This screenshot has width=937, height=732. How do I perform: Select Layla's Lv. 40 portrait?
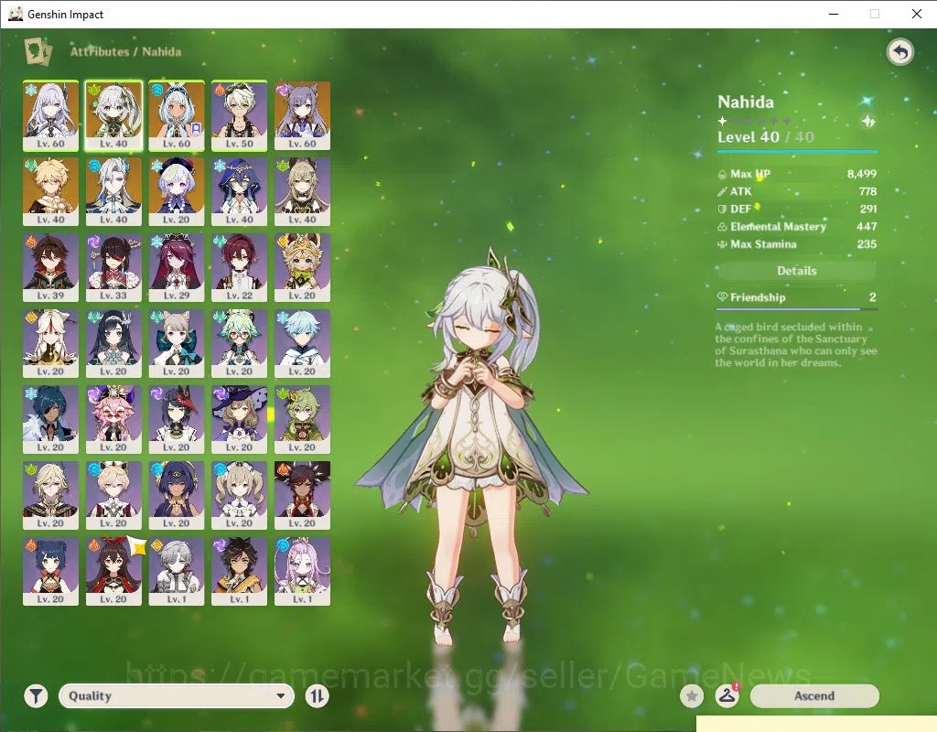click(239, 191)
